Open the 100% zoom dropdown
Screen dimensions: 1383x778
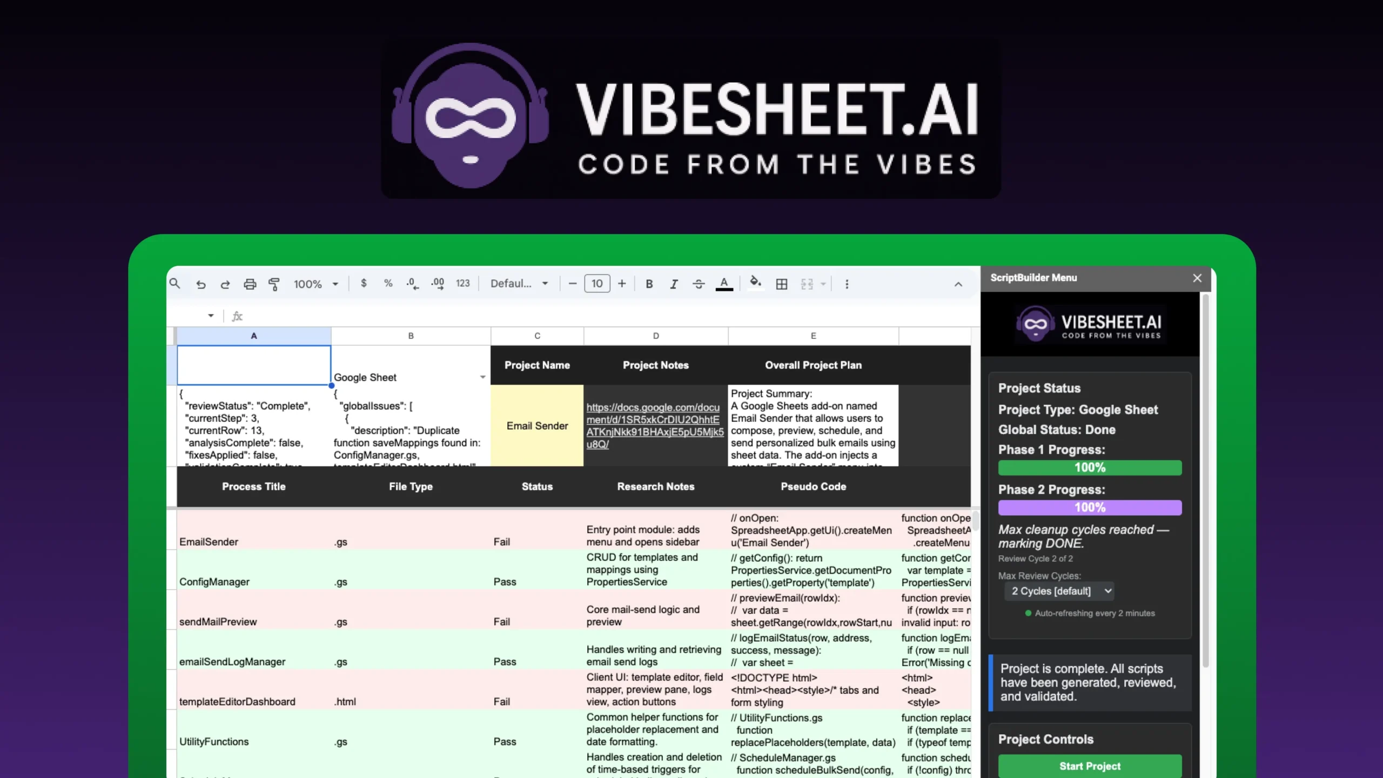pyautogui.click(x=316, y=284)
